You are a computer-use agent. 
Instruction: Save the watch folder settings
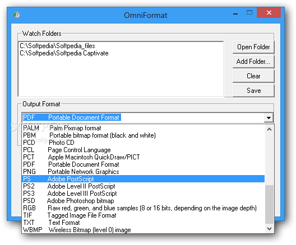(253, 91)
